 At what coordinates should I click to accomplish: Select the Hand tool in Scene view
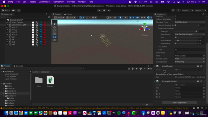click(x=54, y=24)
